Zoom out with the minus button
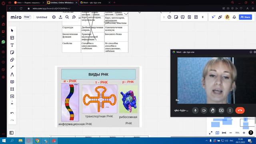Screen dimensions: 256x144 pos(230,133)
